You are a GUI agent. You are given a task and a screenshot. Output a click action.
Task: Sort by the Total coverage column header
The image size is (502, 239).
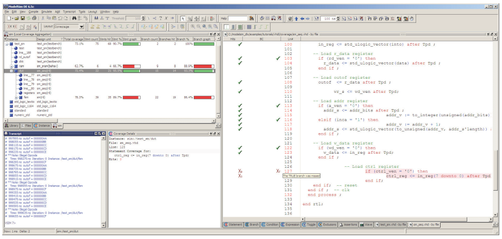coord(73,39)
